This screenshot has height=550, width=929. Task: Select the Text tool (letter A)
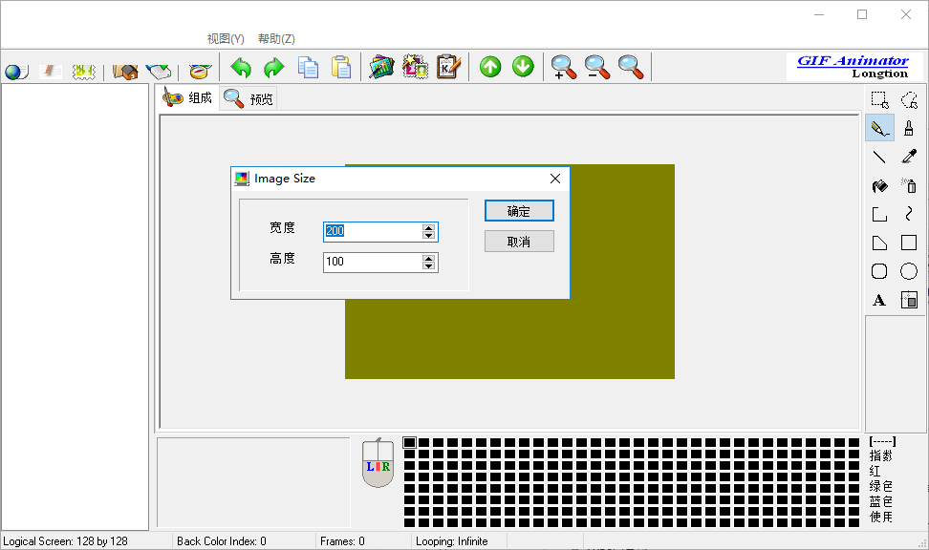[x=879, y=301]
